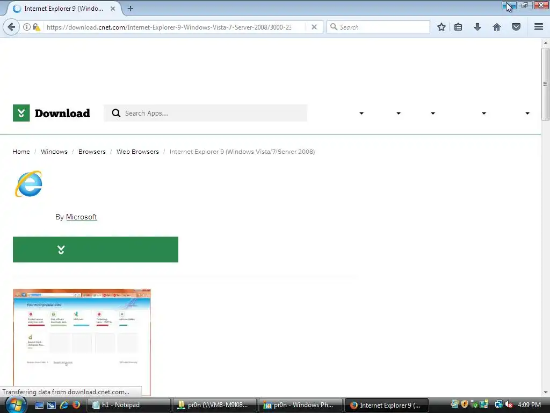Click the 4:09 PM clock
The image size is (550, 413).
(x=529, y=404)
